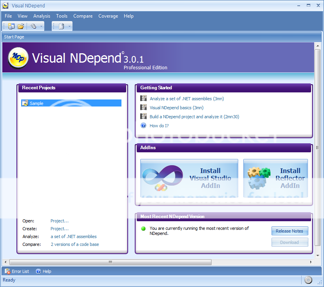Image resolution: width=324 pixels, height=287 pixels.
Task: Click the Recent Projects panel header
Action: (72, 88)
